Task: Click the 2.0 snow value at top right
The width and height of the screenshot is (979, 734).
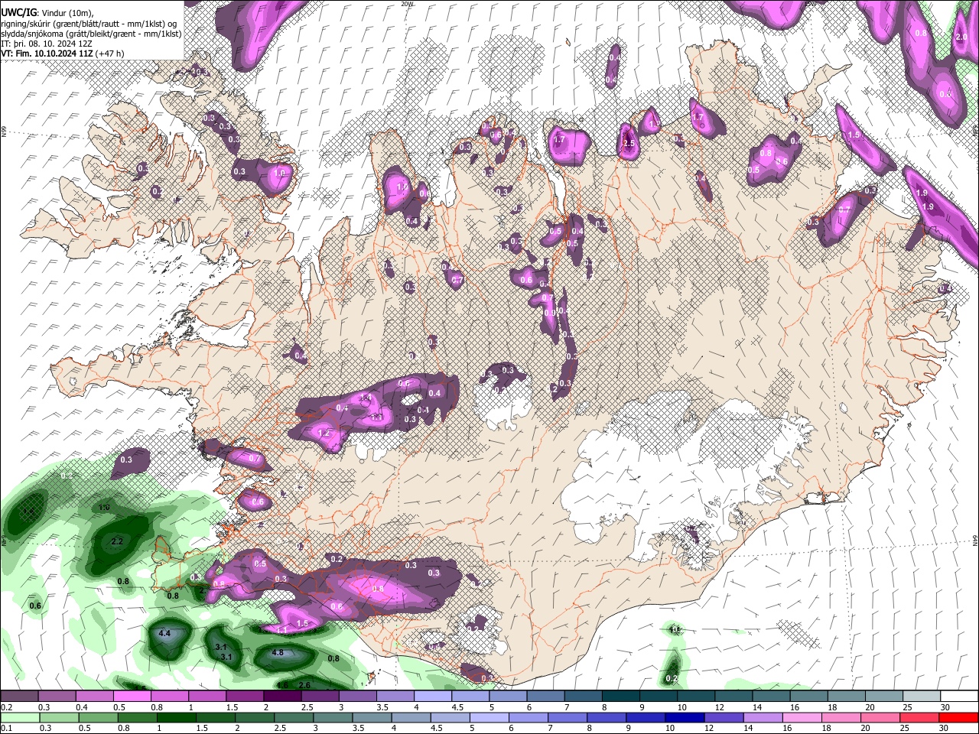Action: [x=962, y=37]
